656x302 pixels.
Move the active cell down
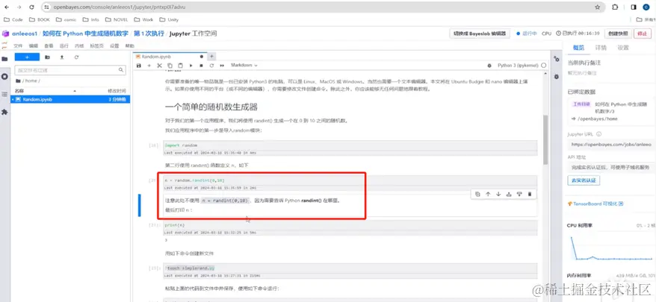coord(498,194)
